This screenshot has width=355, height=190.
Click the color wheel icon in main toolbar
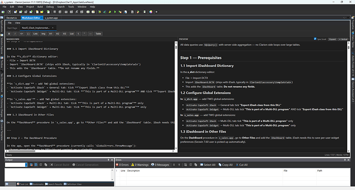pos(151,12)
